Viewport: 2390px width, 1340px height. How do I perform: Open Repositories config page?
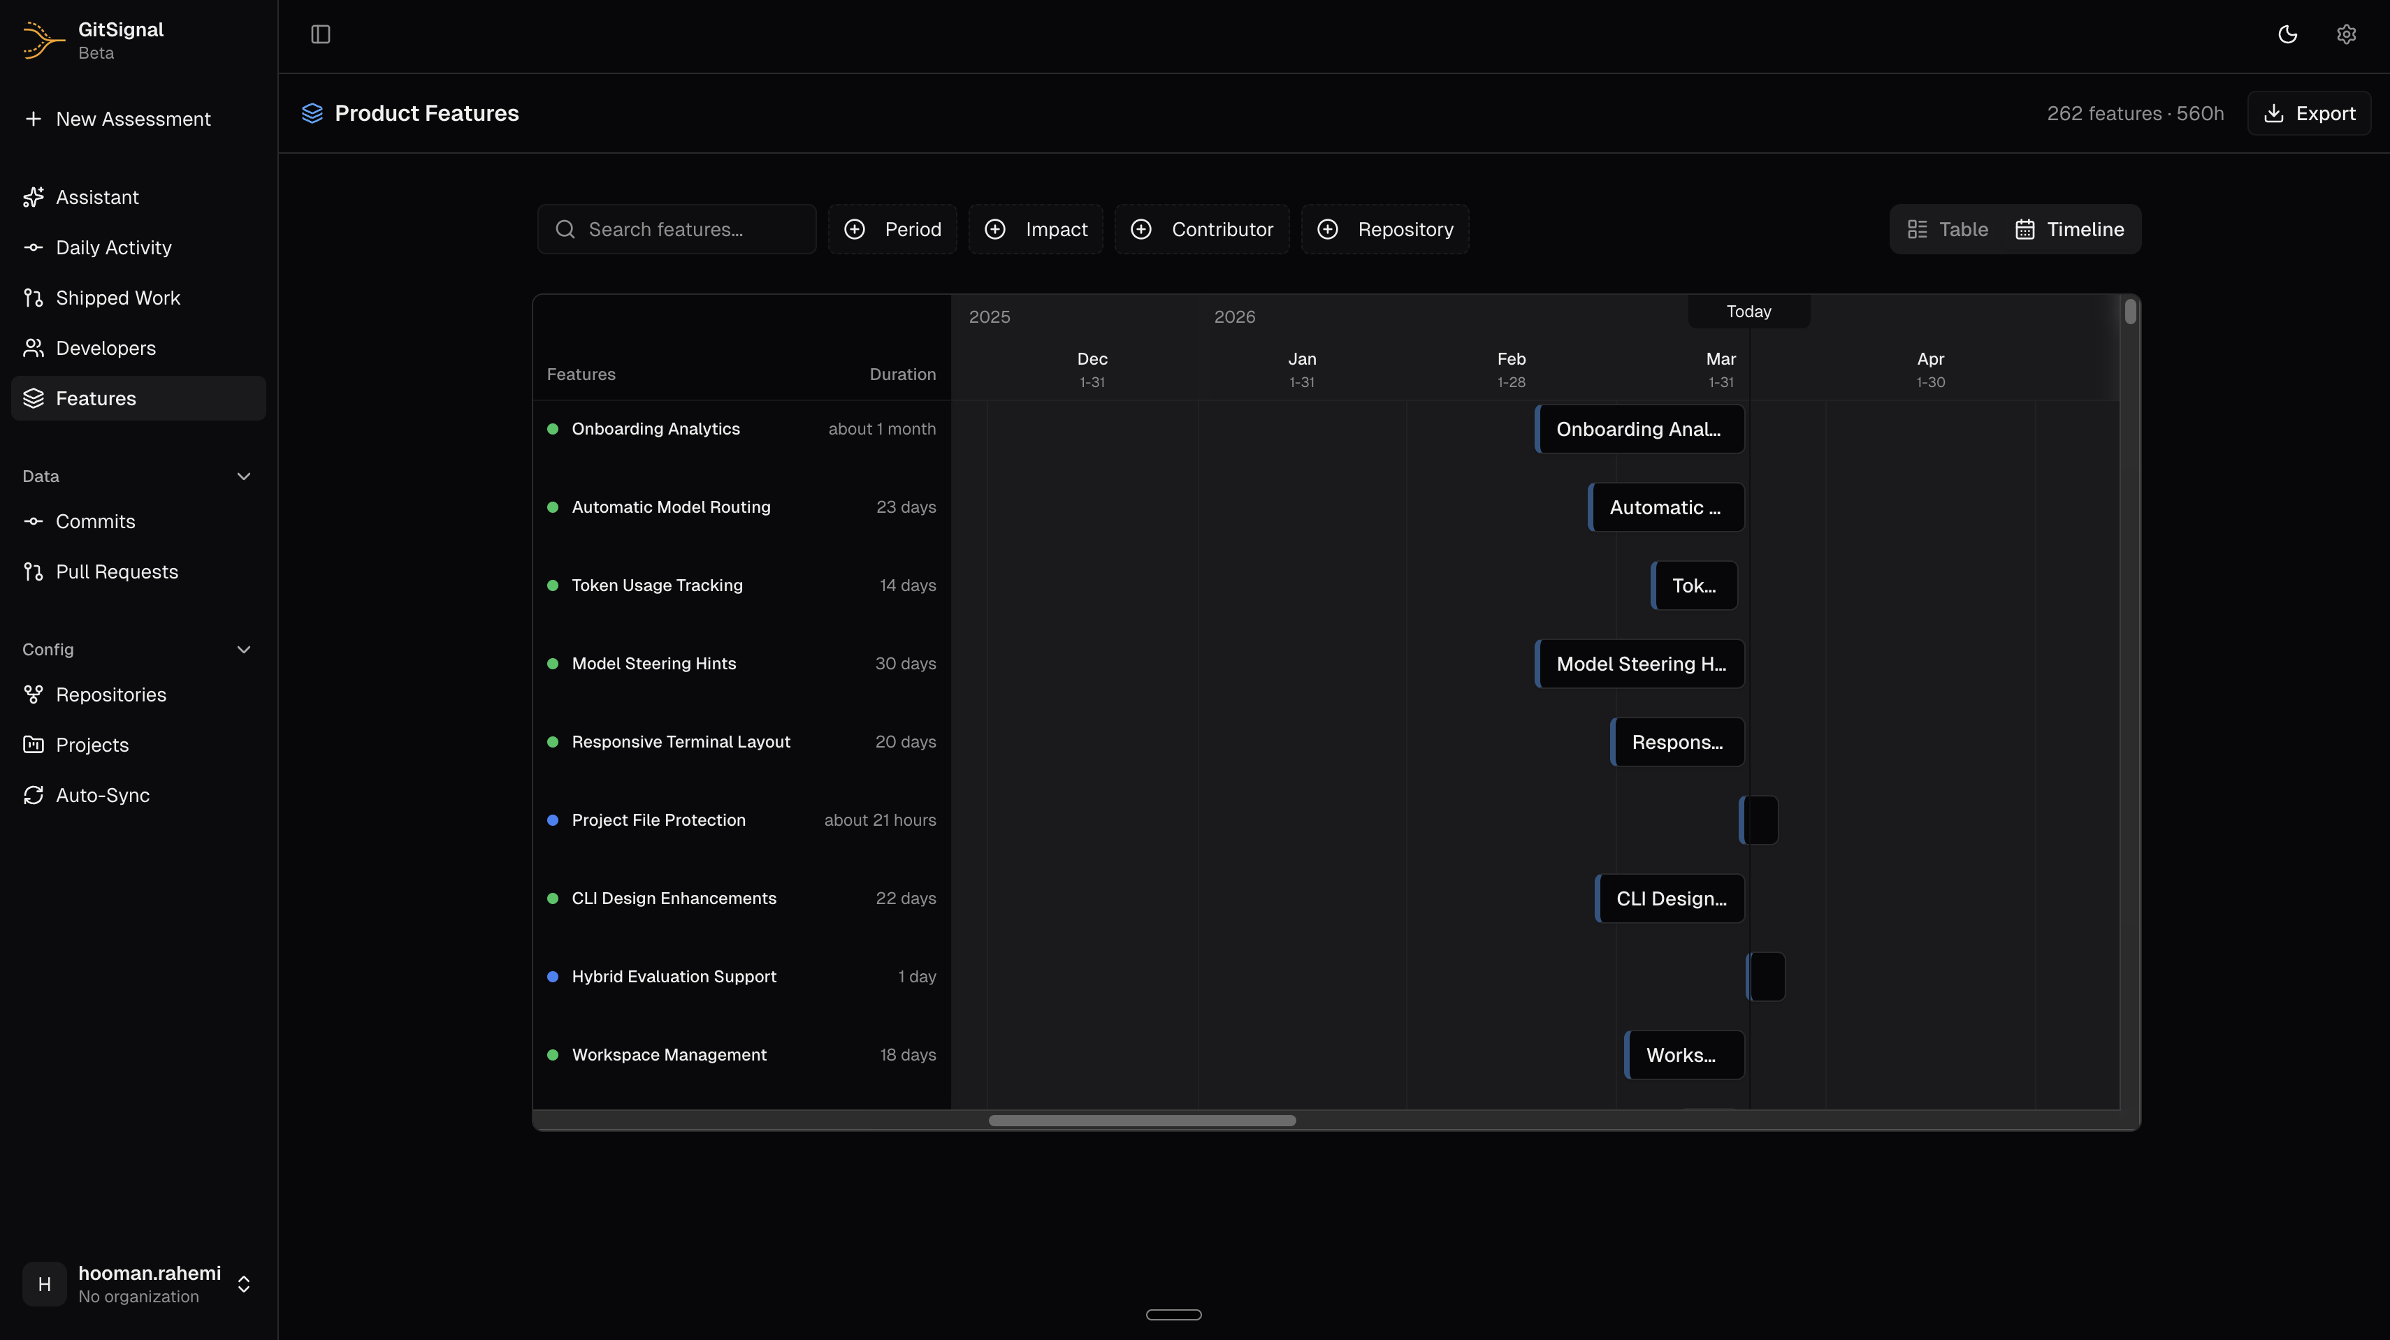tap(110, 694)
